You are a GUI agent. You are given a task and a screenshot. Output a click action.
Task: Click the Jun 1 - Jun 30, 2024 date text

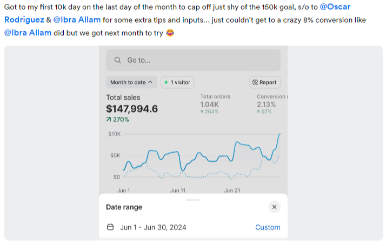click(153, 227)
